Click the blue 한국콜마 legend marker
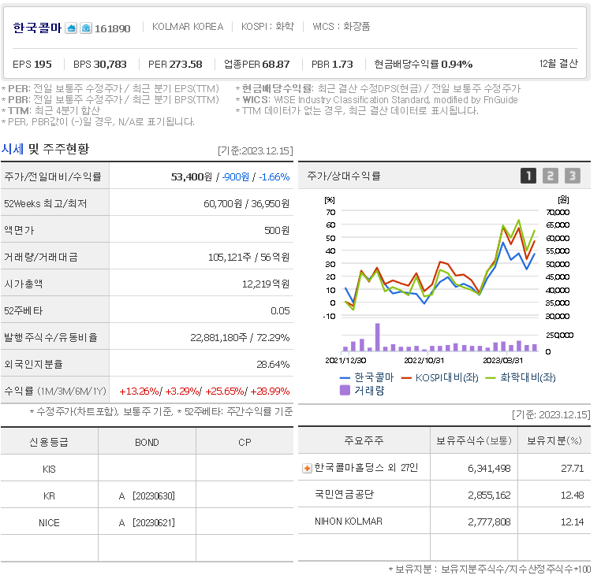Screen dimensions: 601x579 pyautogui.click(x=345, y=378)
